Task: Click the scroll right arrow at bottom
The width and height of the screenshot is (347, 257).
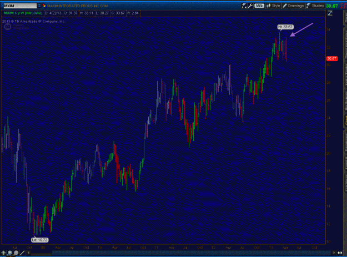Action: pos(334,253)
